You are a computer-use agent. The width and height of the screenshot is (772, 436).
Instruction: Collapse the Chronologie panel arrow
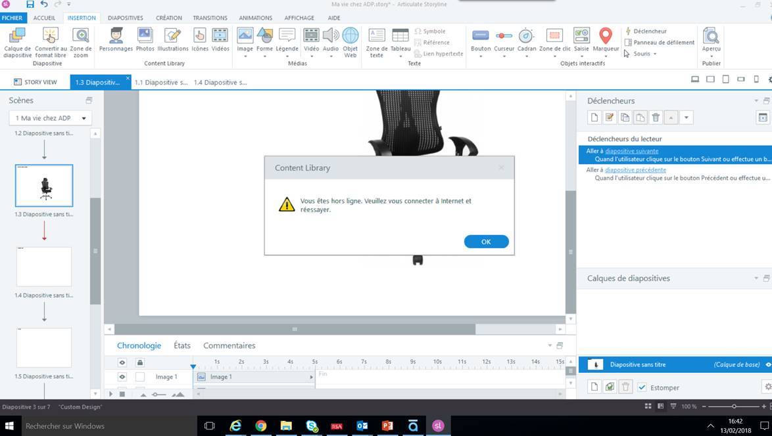(550, 345)
